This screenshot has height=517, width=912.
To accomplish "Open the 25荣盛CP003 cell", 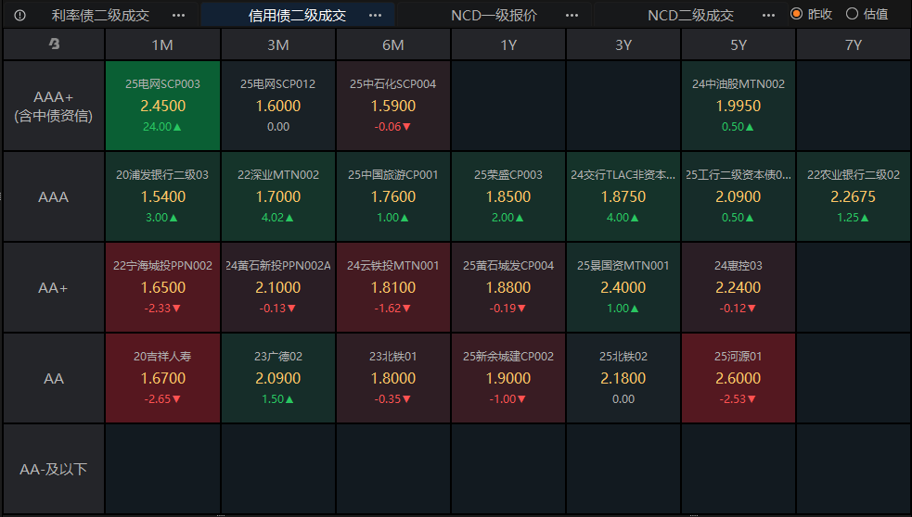I will (x=508, y=197).
